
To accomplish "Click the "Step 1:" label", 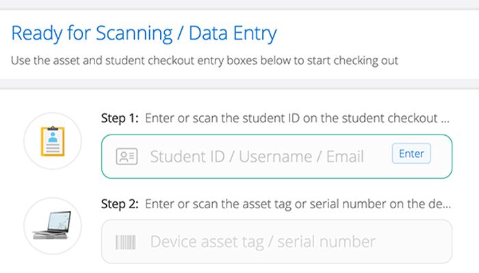I will click(120, 118).
